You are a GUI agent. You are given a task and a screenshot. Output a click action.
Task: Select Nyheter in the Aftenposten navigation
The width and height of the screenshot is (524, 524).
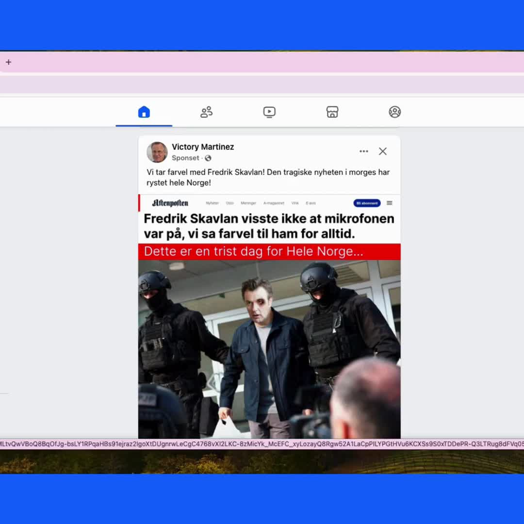tap(212, 203)
